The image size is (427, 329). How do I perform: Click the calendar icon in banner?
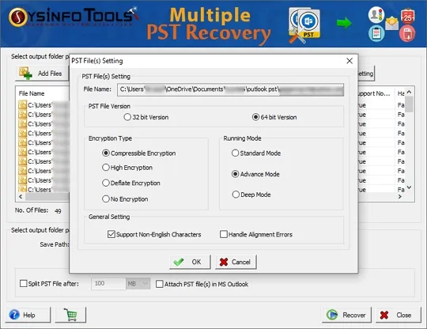pyautogui.click(x=408, y=17)
